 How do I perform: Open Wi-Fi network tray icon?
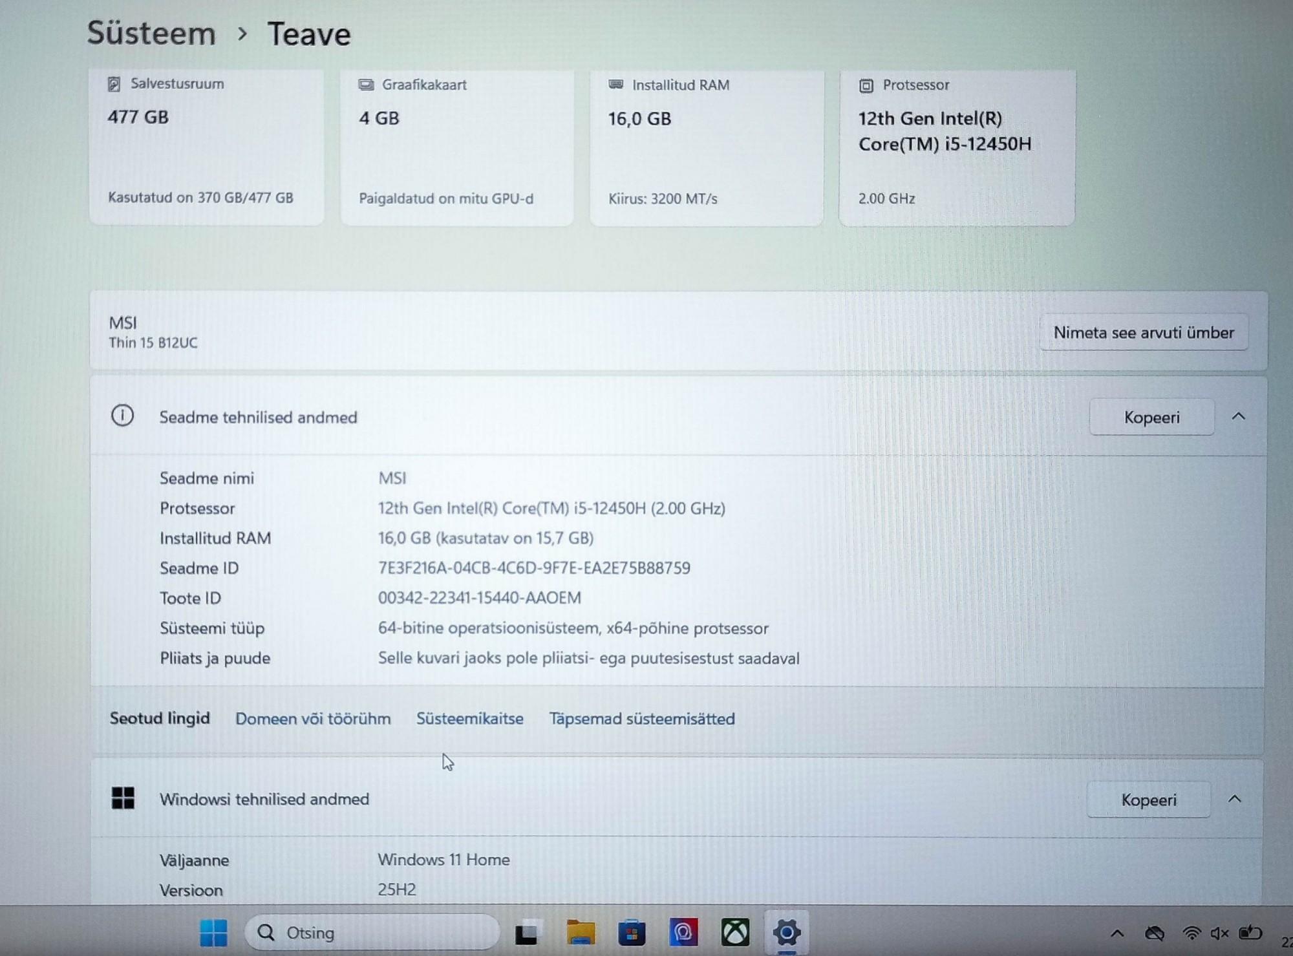pyautogui.click(x=1191, y=933)
